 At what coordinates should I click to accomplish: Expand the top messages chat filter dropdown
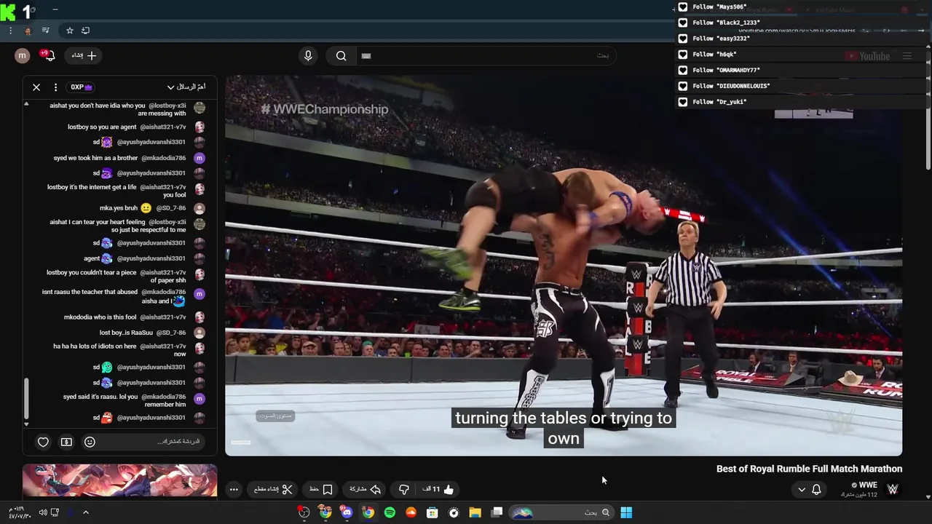coord(186,87)
